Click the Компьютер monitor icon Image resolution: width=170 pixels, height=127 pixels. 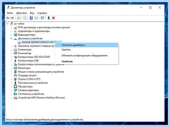point(15,53)
